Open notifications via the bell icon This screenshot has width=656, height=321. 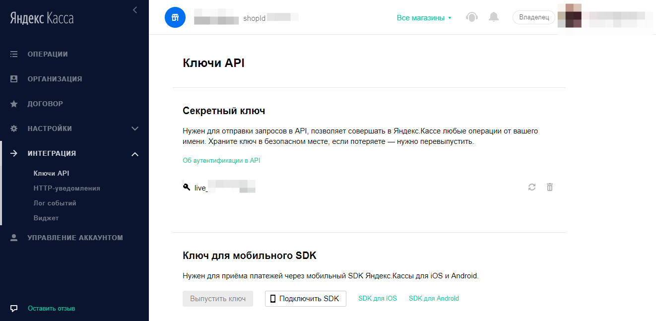493,17
